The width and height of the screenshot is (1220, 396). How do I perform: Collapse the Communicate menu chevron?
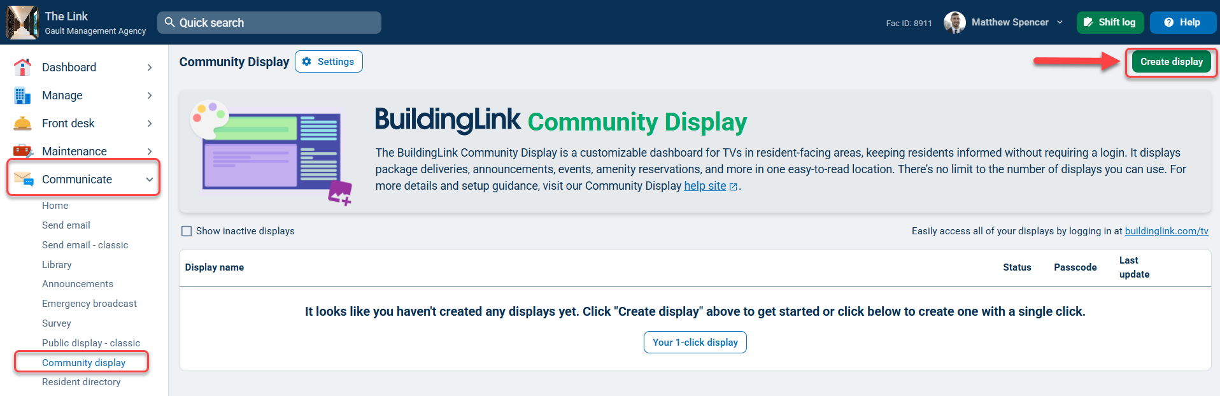click(x=150, y=180)
